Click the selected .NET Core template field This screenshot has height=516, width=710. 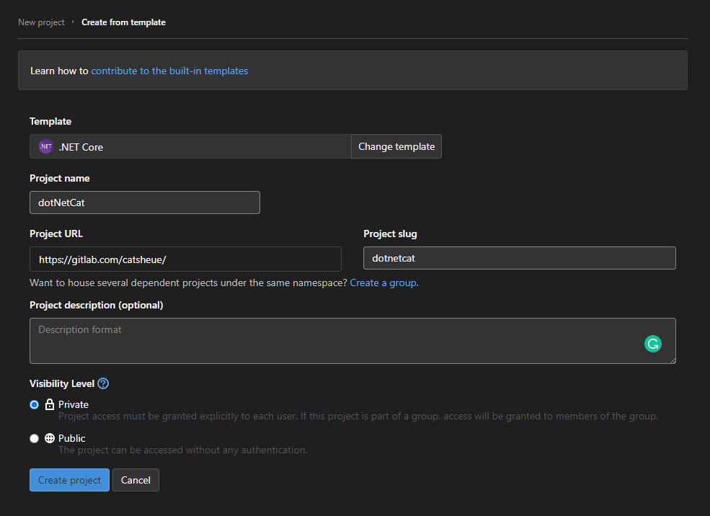[x=202, y=146]
